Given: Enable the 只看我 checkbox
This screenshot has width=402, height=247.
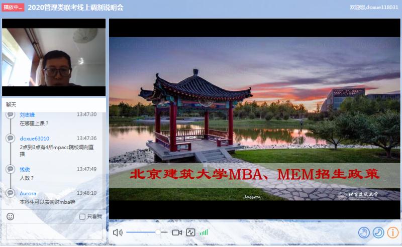Looking at the screenshot, I should pos(82,216).
